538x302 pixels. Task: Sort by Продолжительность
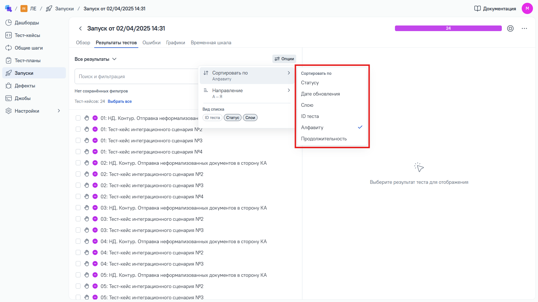coord(332,139)
